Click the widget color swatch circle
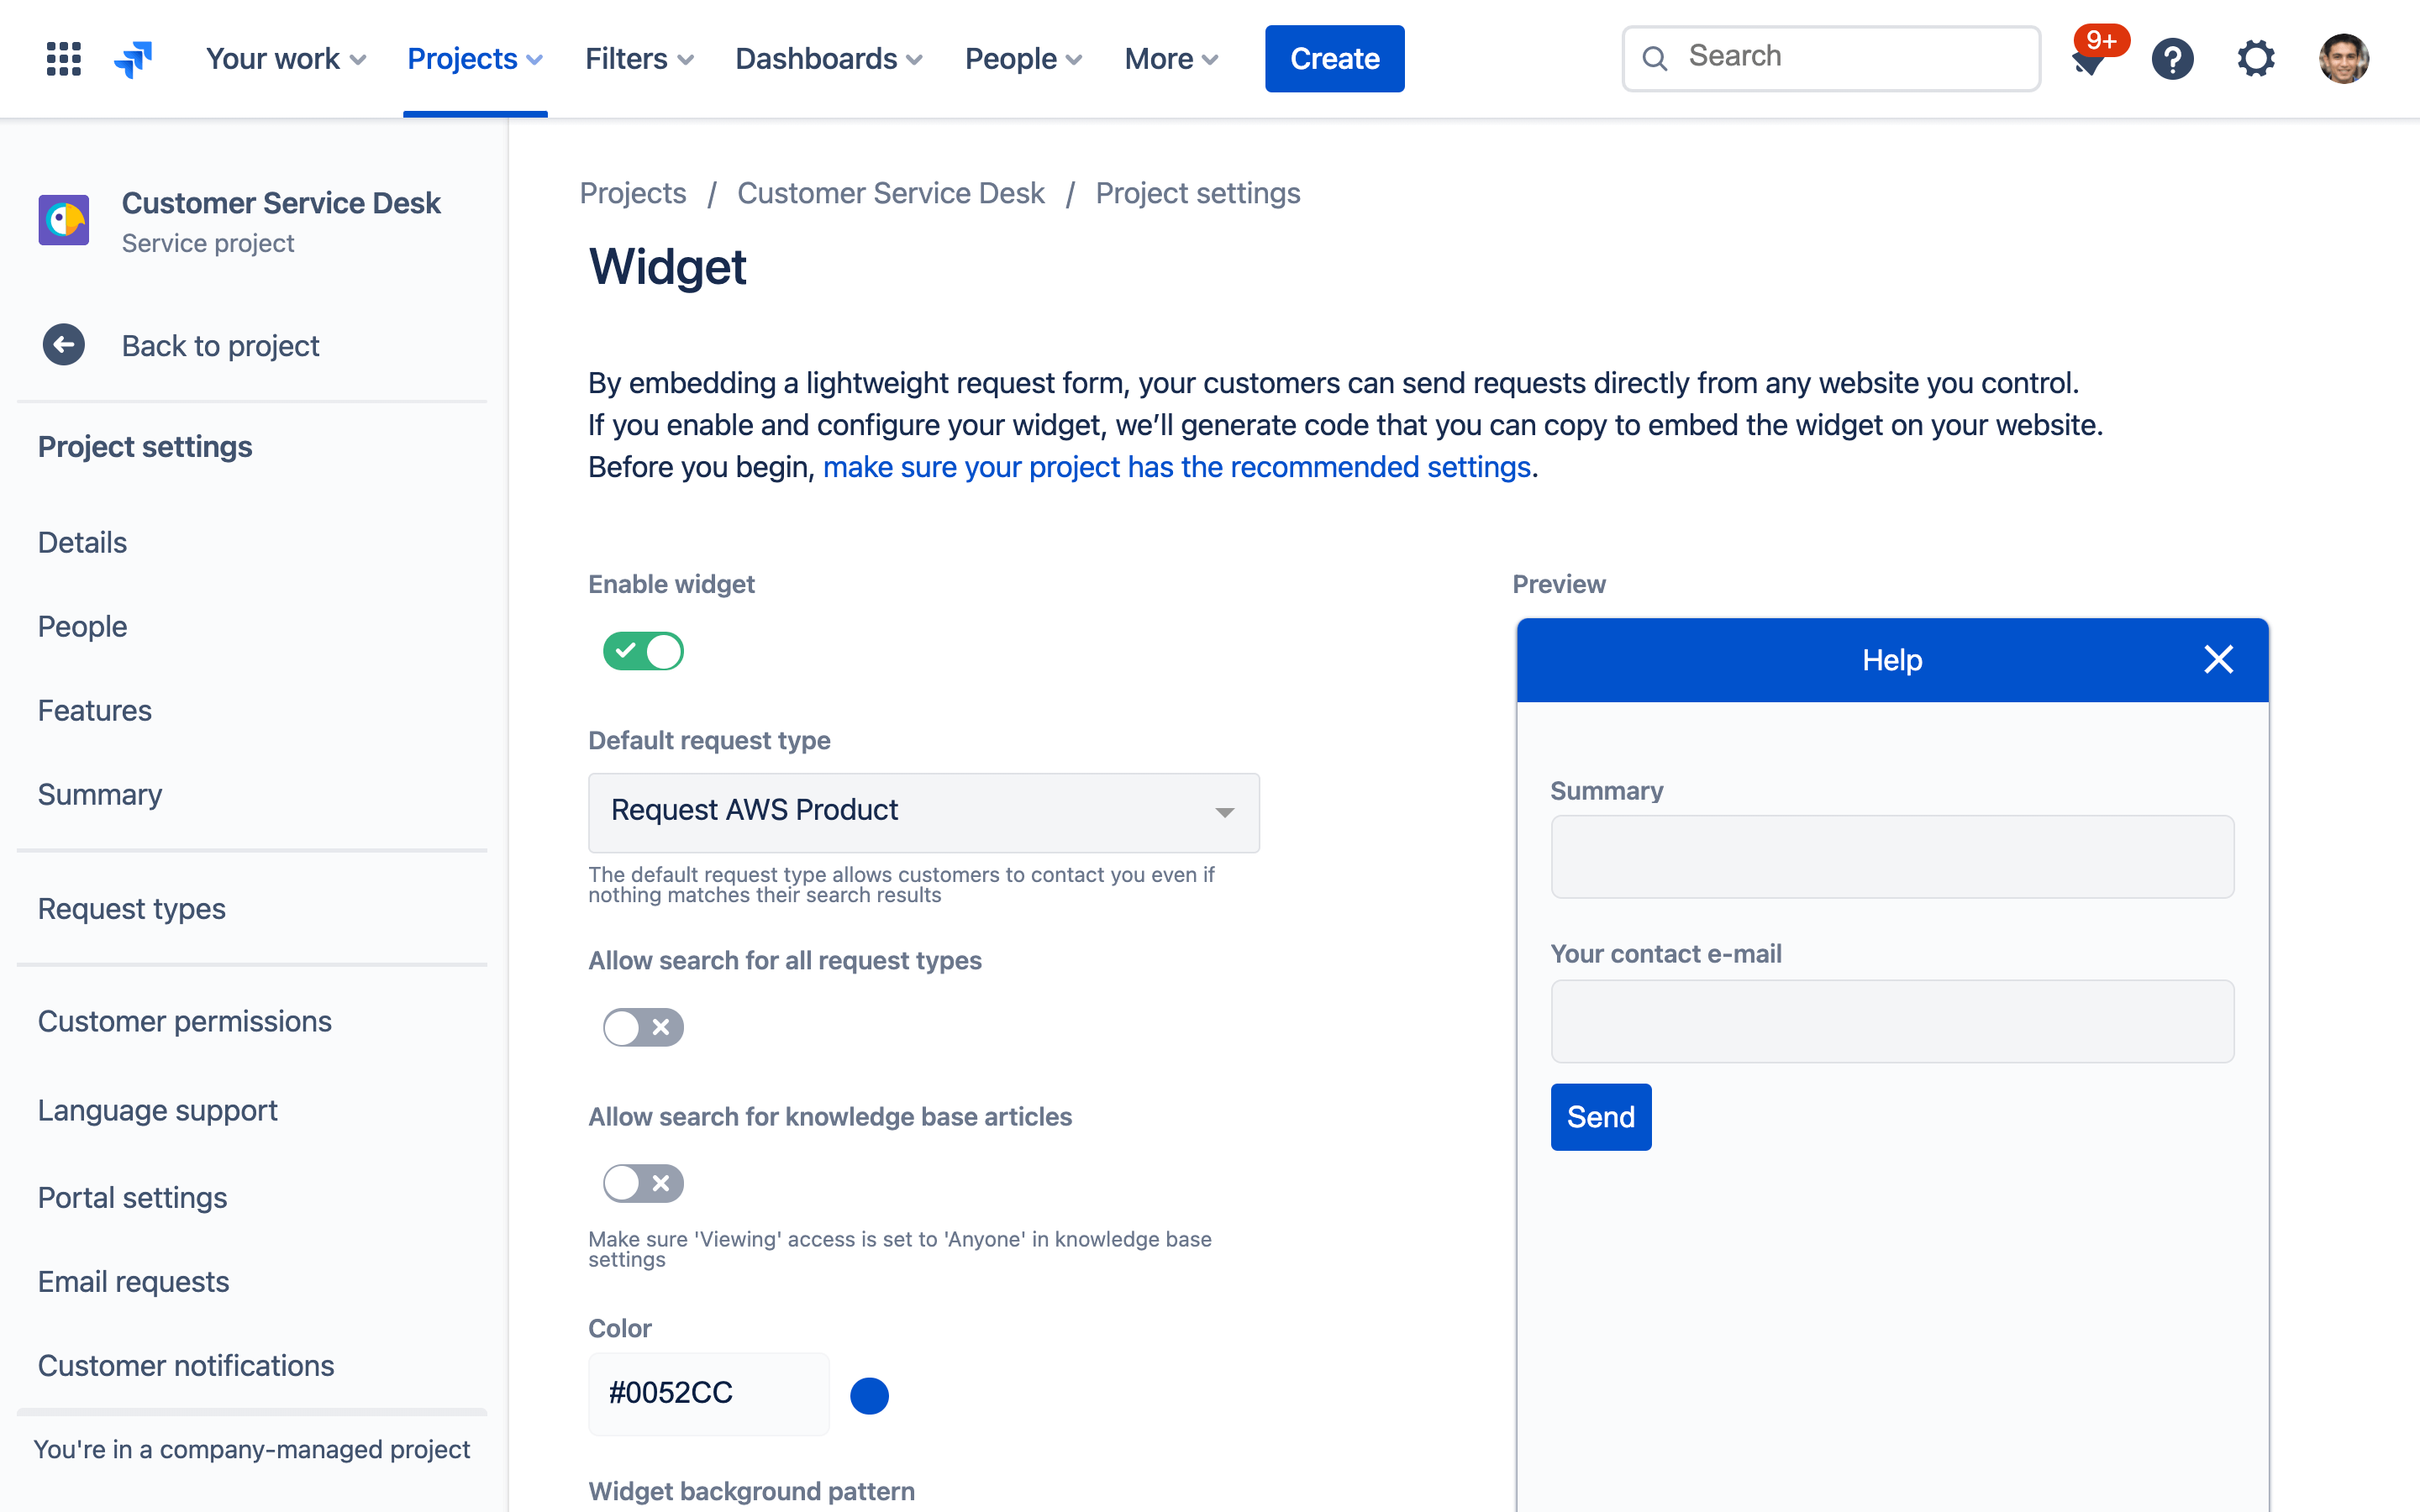 point(868,1394)
